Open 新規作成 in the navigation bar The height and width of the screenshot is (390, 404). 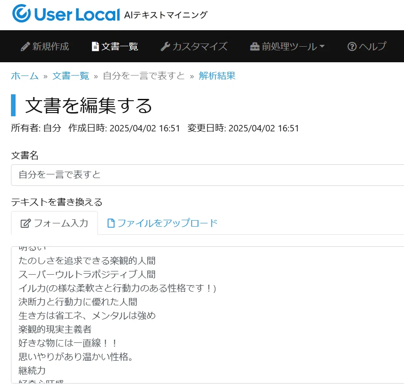pyautogui.click(x=45, y=47)
